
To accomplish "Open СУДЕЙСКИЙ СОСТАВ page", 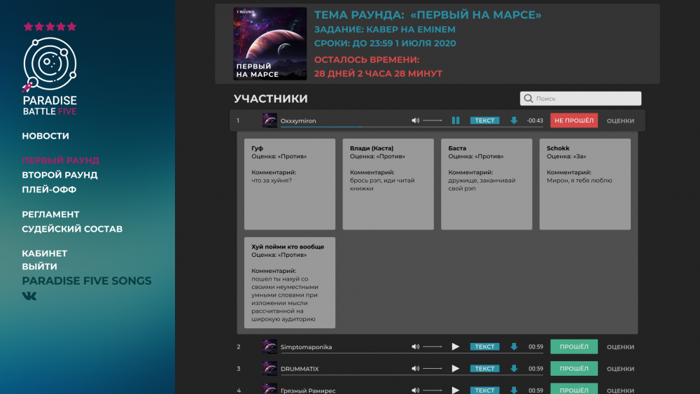I will coord(72,229).
